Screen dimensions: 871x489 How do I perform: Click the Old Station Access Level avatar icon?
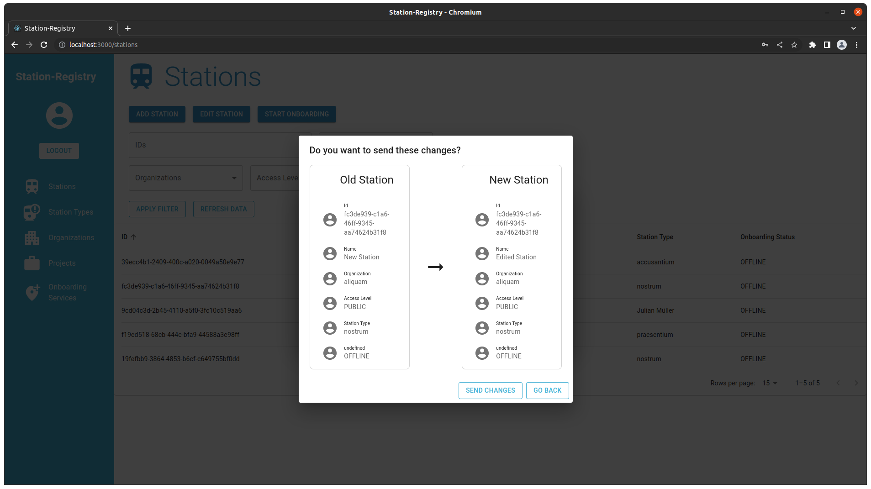(330, 303)
